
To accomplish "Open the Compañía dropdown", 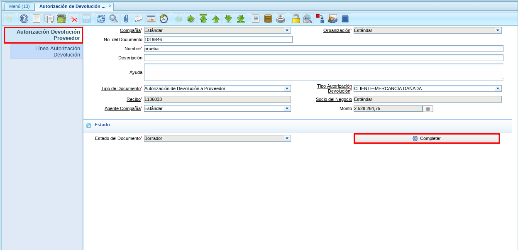I will [287, 30].
